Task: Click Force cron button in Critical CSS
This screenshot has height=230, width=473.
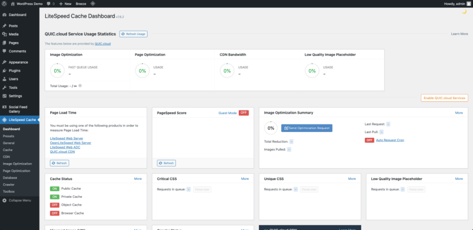Action: [202, 189]
